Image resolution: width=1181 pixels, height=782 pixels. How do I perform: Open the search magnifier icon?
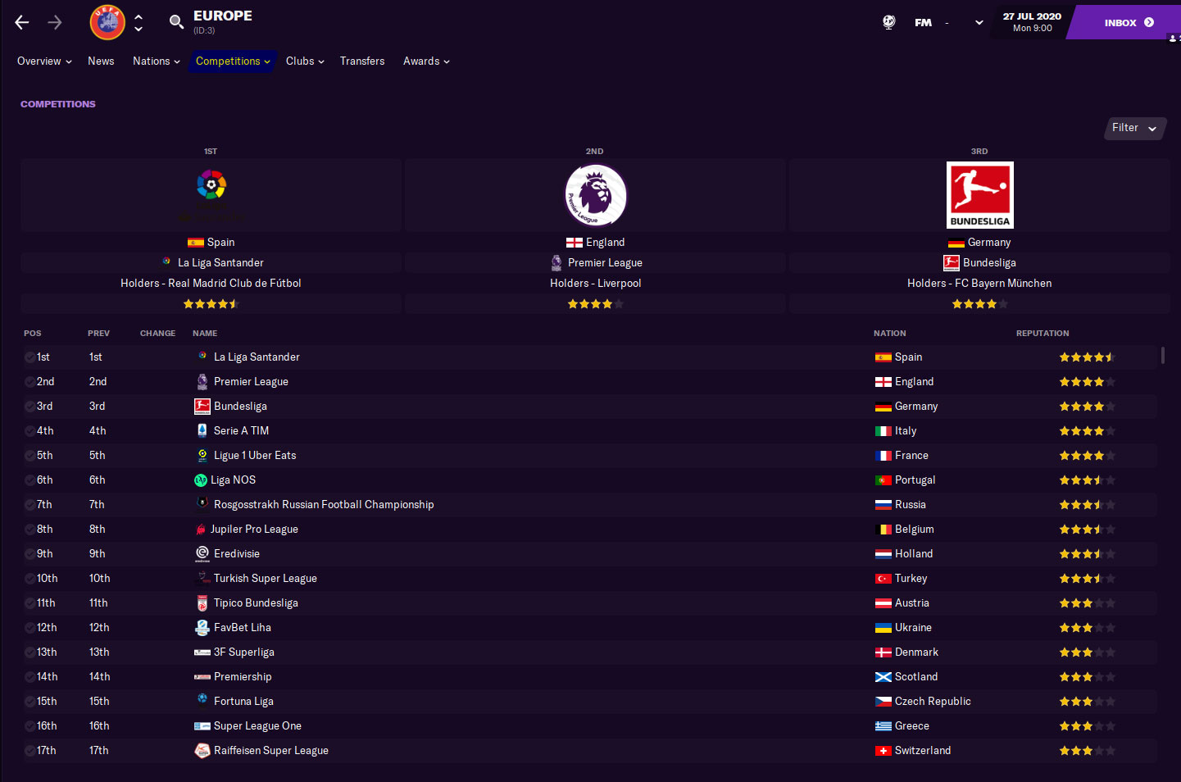tap(176, 22)
